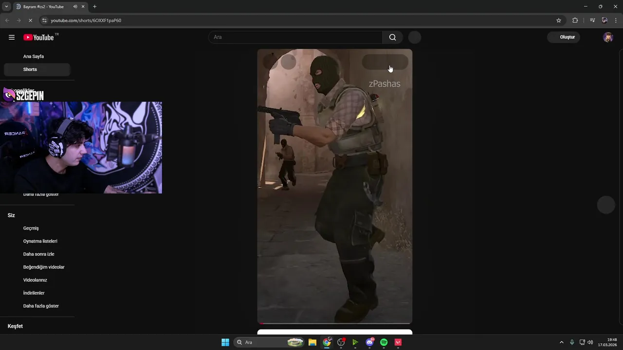623x350 pixels.
Task: Click the Shorts video player
Action: coord(335,186)
